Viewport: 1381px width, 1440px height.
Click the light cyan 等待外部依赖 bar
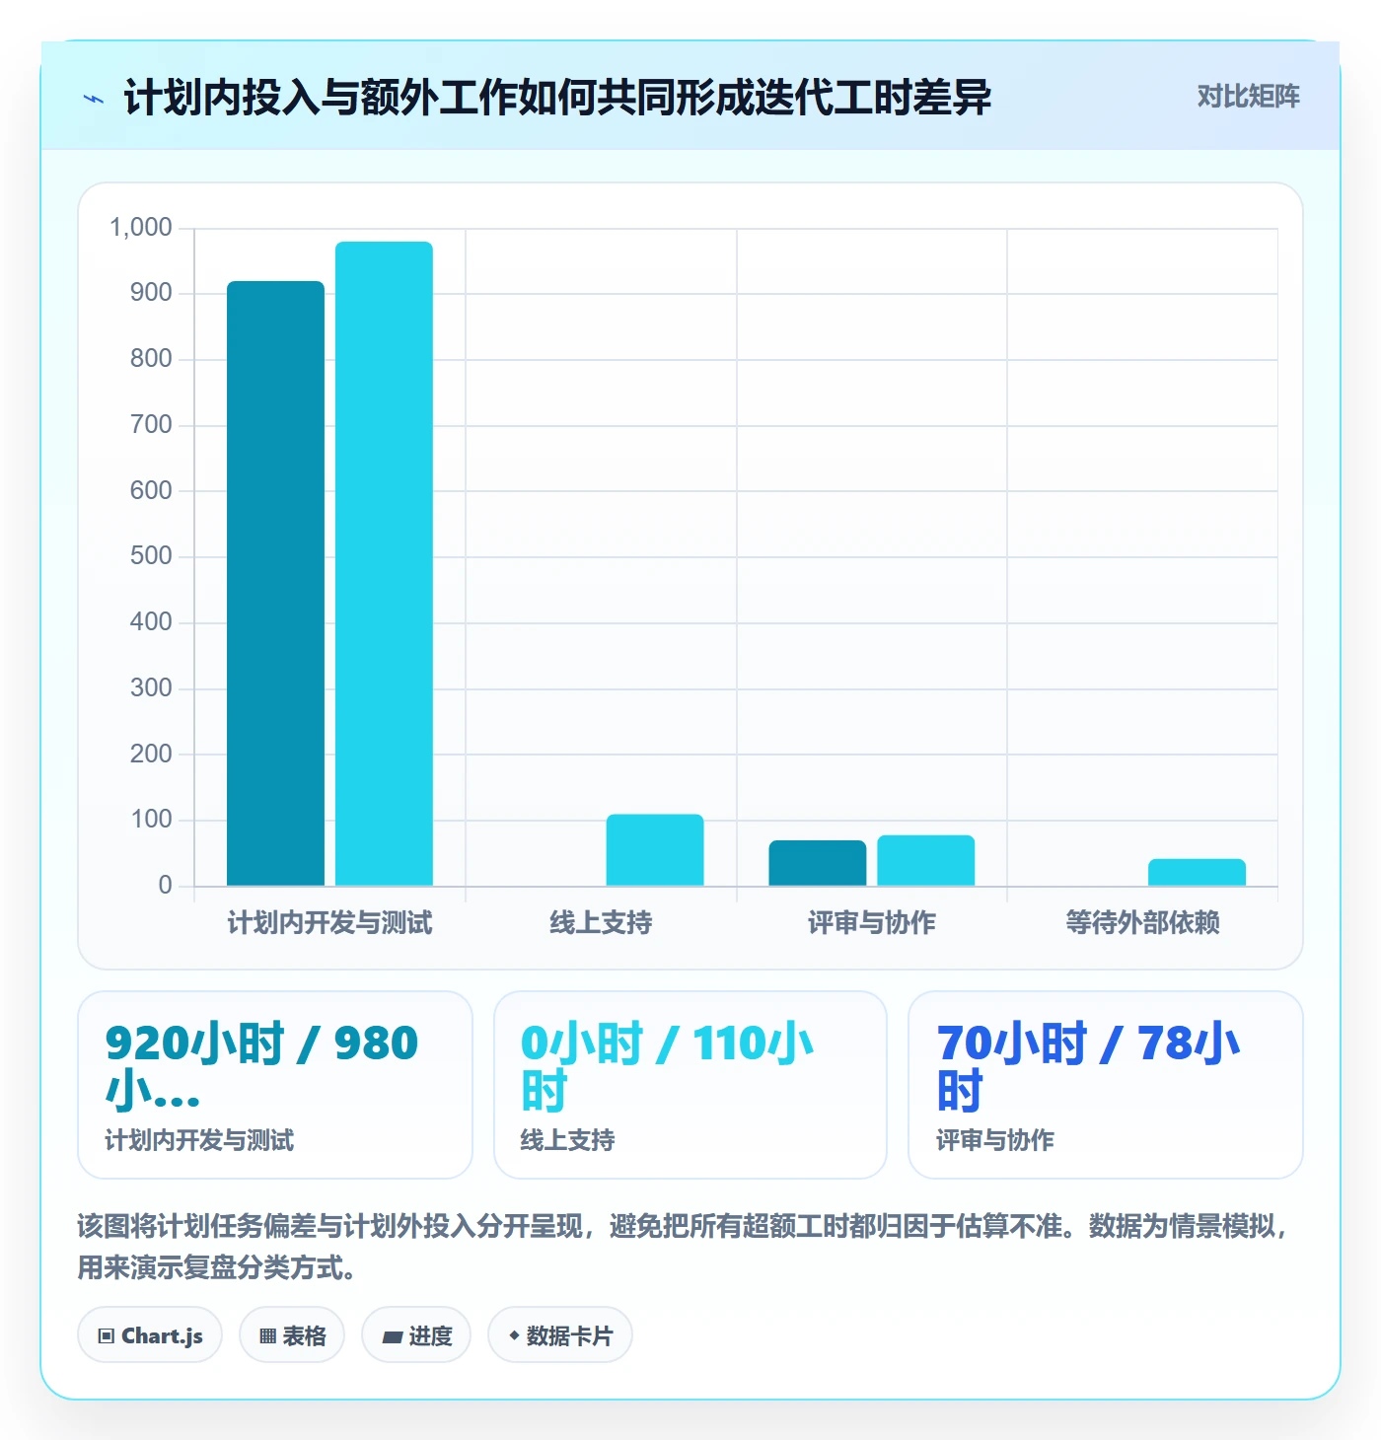coord(1197,872)
